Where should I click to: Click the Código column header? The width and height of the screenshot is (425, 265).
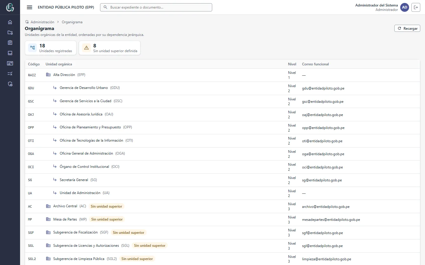[x=34, y=64]
